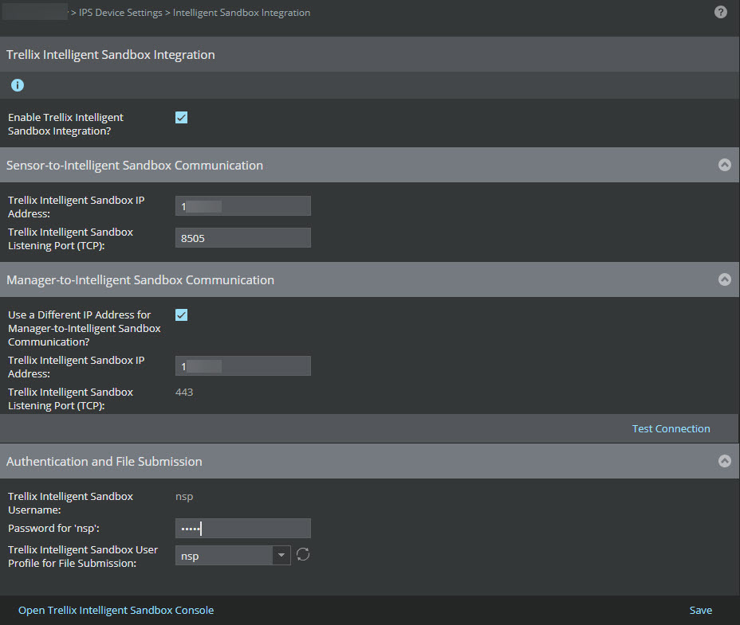Screen dimensions: 740x625
Task: Collapse Manager-to-Intelligent Sandbox Communication section
Action: point(724,279)
